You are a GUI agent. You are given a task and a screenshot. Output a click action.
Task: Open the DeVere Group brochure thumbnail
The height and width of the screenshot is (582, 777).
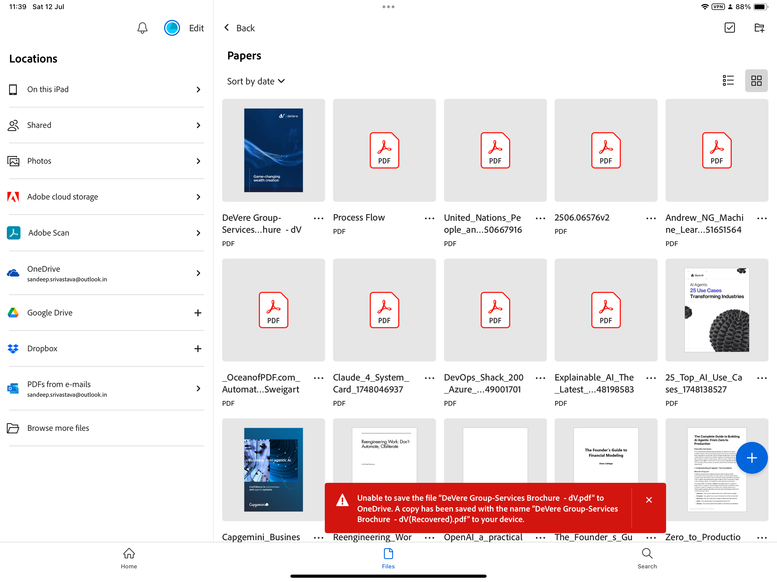[x=273, y=150]
